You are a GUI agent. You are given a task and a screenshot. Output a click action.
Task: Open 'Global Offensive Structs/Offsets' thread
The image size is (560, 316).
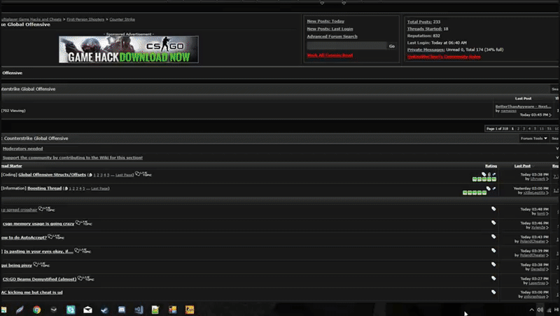pyautogui.click(x=52, y=175)
